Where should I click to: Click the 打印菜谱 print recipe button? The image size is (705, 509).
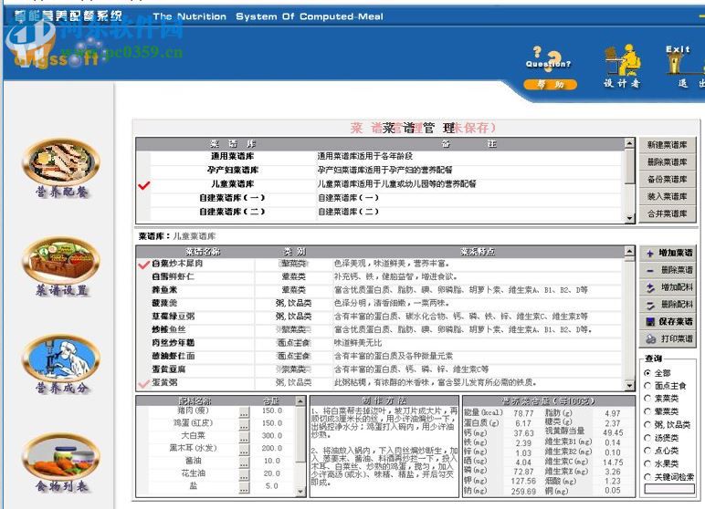coord(668,338)
